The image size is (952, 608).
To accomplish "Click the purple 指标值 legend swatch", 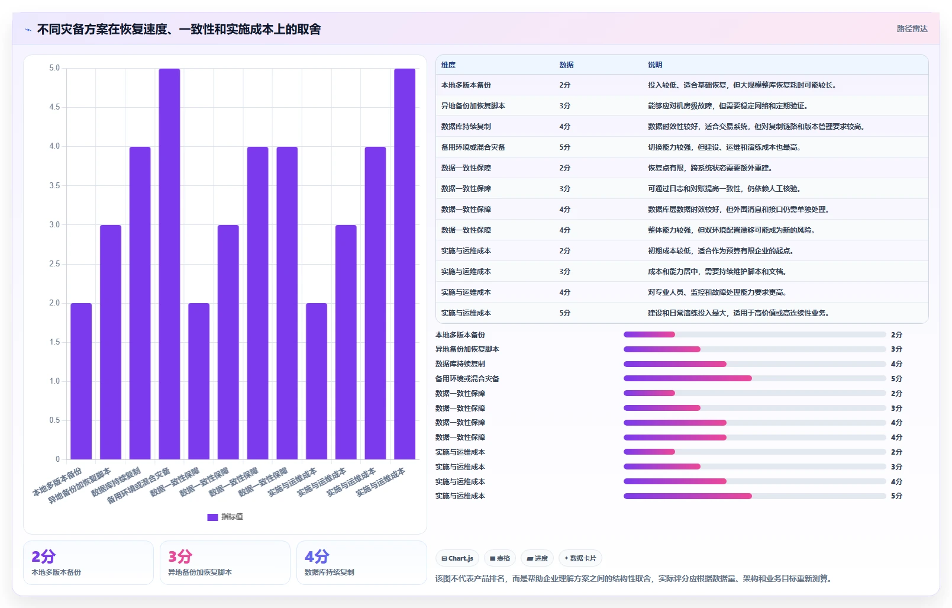I will pyautogui.click(x=212, y=517).
